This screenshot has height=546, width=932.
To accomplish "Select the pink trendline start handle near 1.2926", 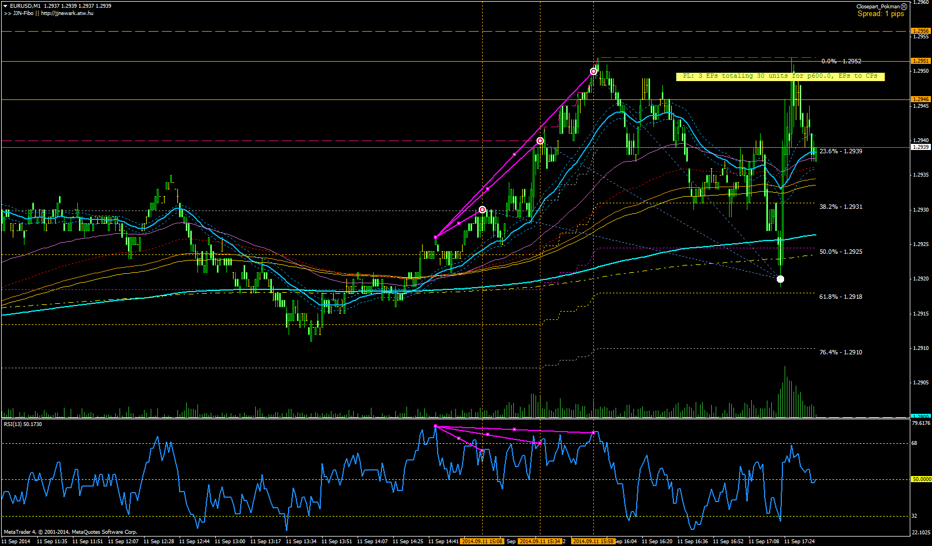I will click(435, 237).
